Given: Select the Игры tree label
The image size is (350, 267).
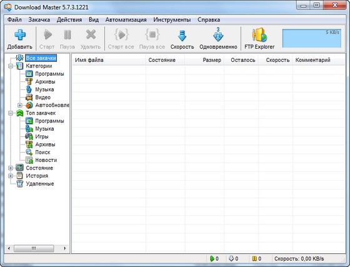Looking at the screenshot, I should (42, 136).
